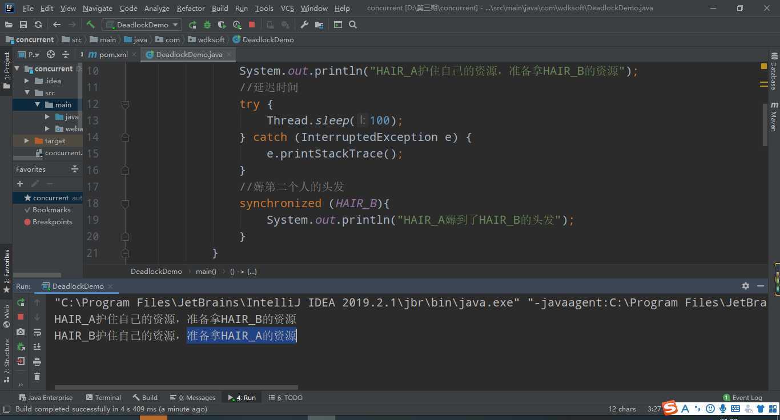Screen dimensions: 780x420
Task: Collapse all project tree nodes
Action: tap(66, 54)
